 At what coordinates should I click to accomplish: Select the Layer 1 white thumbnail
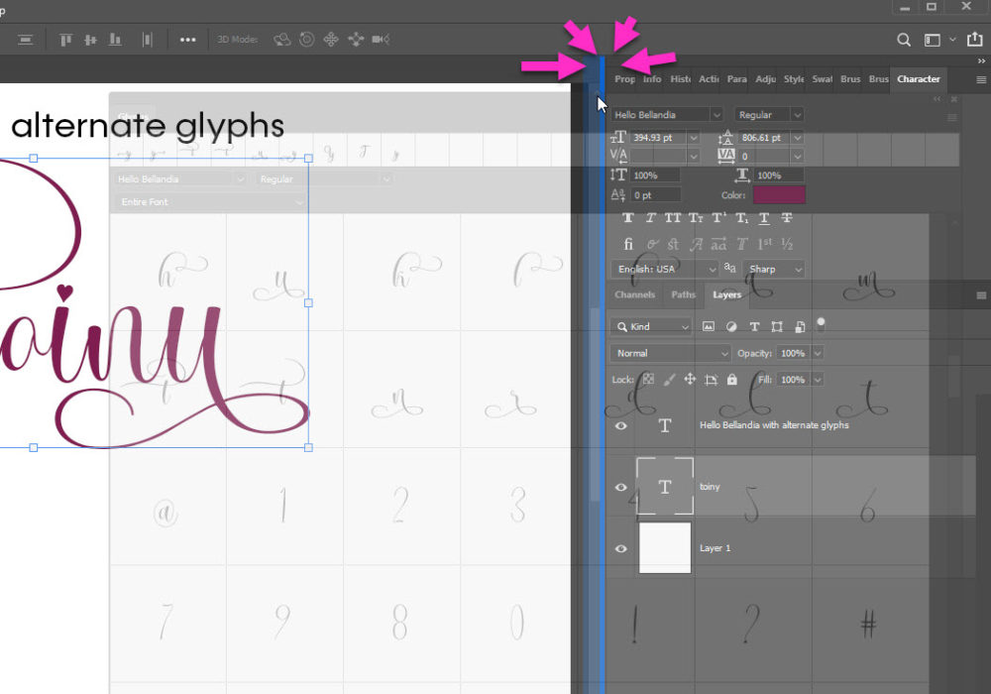coord(665,548)
